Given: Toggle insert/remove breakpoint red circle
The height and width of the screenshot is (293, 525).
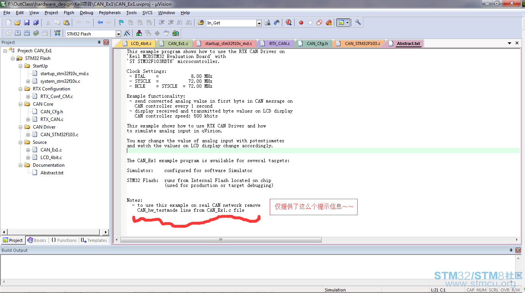Looking at the screenshot, I should [x=301, y=23].
